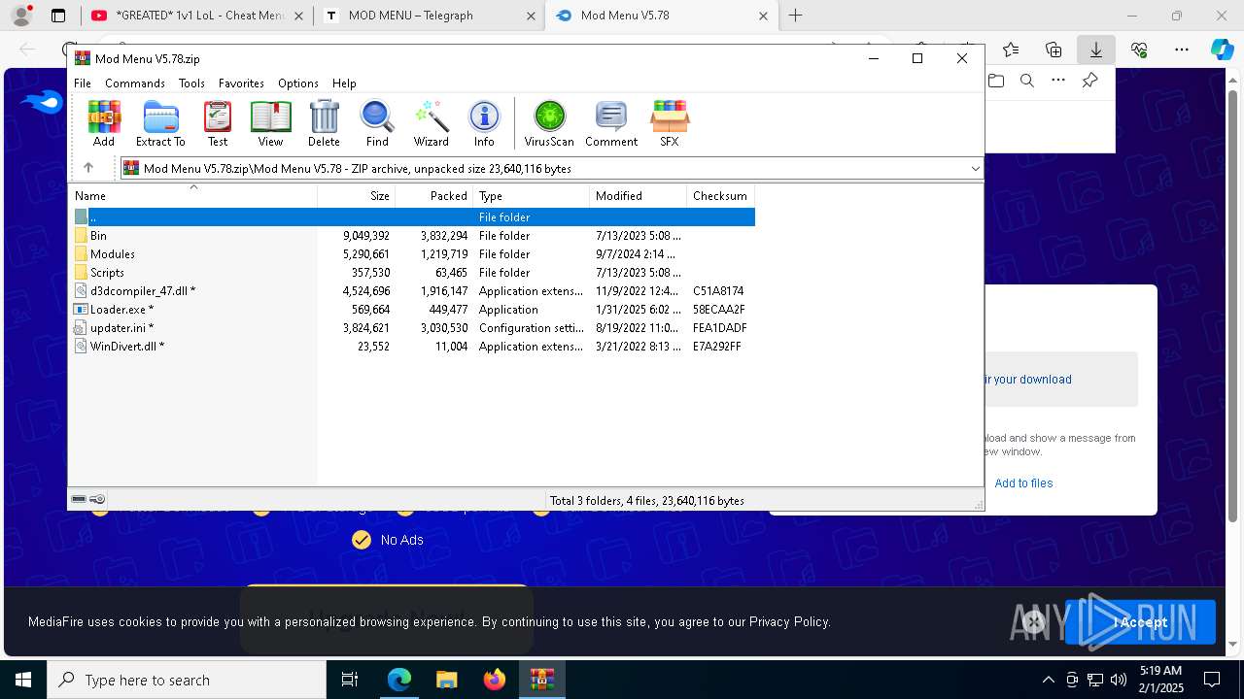Select the Bin folder

pos(413,236)
